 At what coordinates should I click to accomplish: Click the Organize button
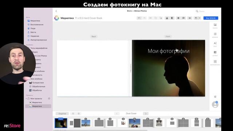click(x=62, y=114)
